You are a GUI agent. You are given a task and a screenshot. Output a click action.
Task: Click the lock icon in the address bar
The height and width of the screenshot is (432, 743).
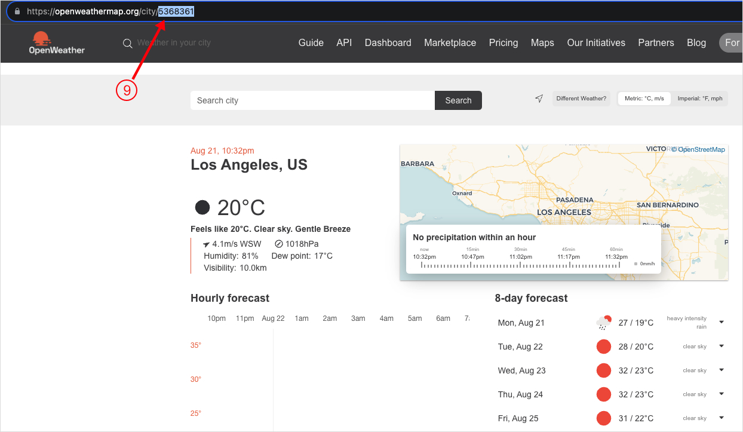click(x=17, y=11)
